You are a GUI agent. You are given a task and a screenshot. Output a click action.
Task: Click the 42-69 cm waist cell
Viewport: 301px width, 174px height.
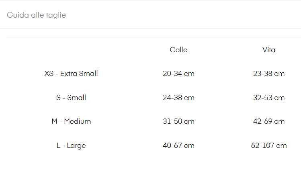pos(269,121)
